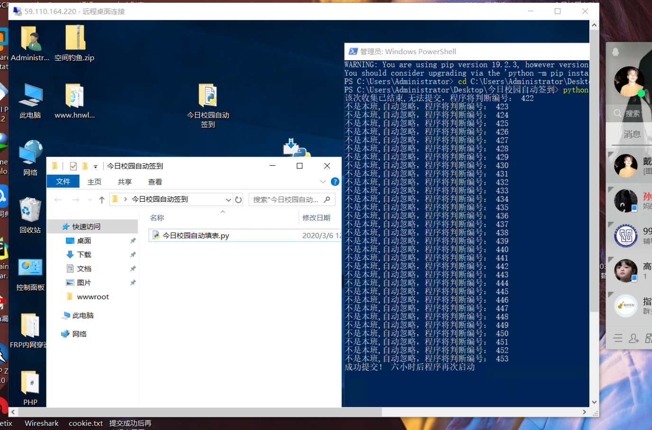Sort files by the 修改日期 column header
The image size is (652, 430).
tap(316, 218)
